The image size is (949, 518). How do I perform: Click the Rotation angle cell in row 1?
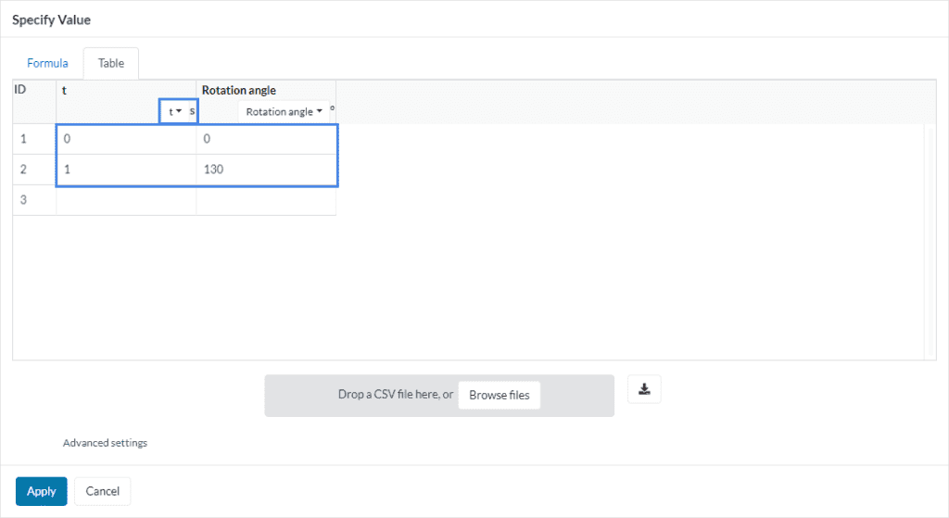pyautogui.click(x=266, y=140)
